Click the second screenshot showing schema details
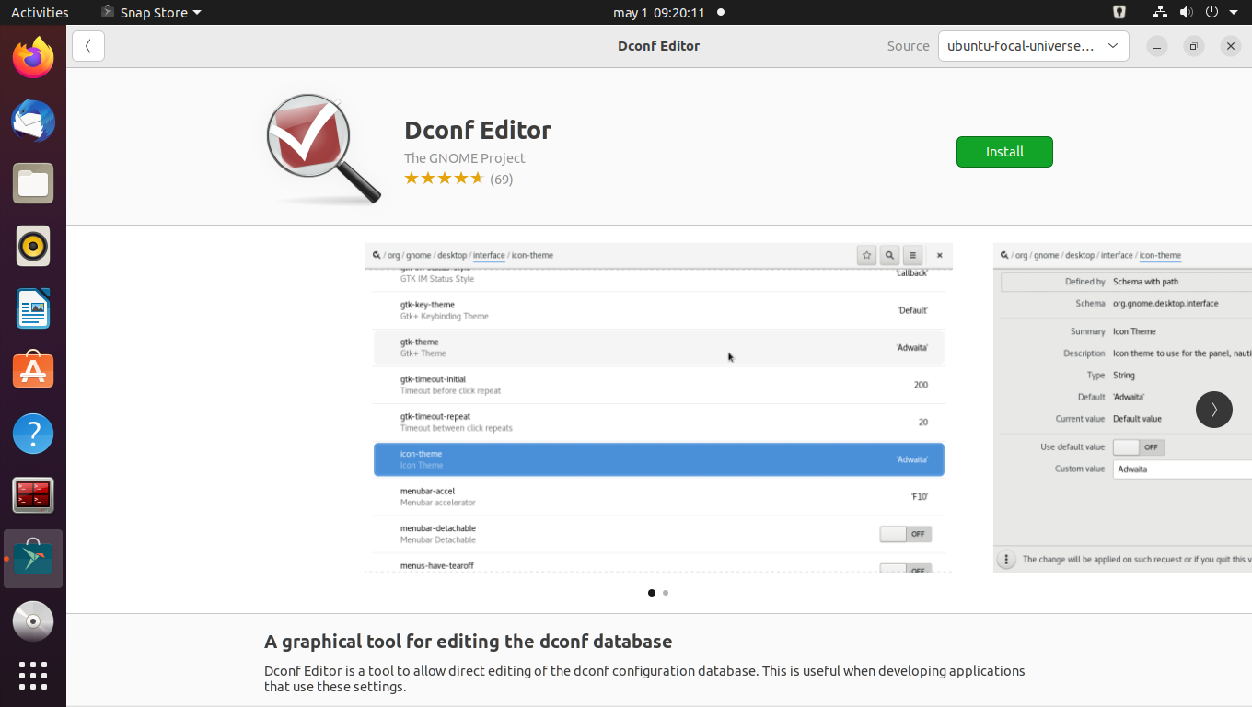Viewport: 1252px width, 707px height. [1122, 408]
